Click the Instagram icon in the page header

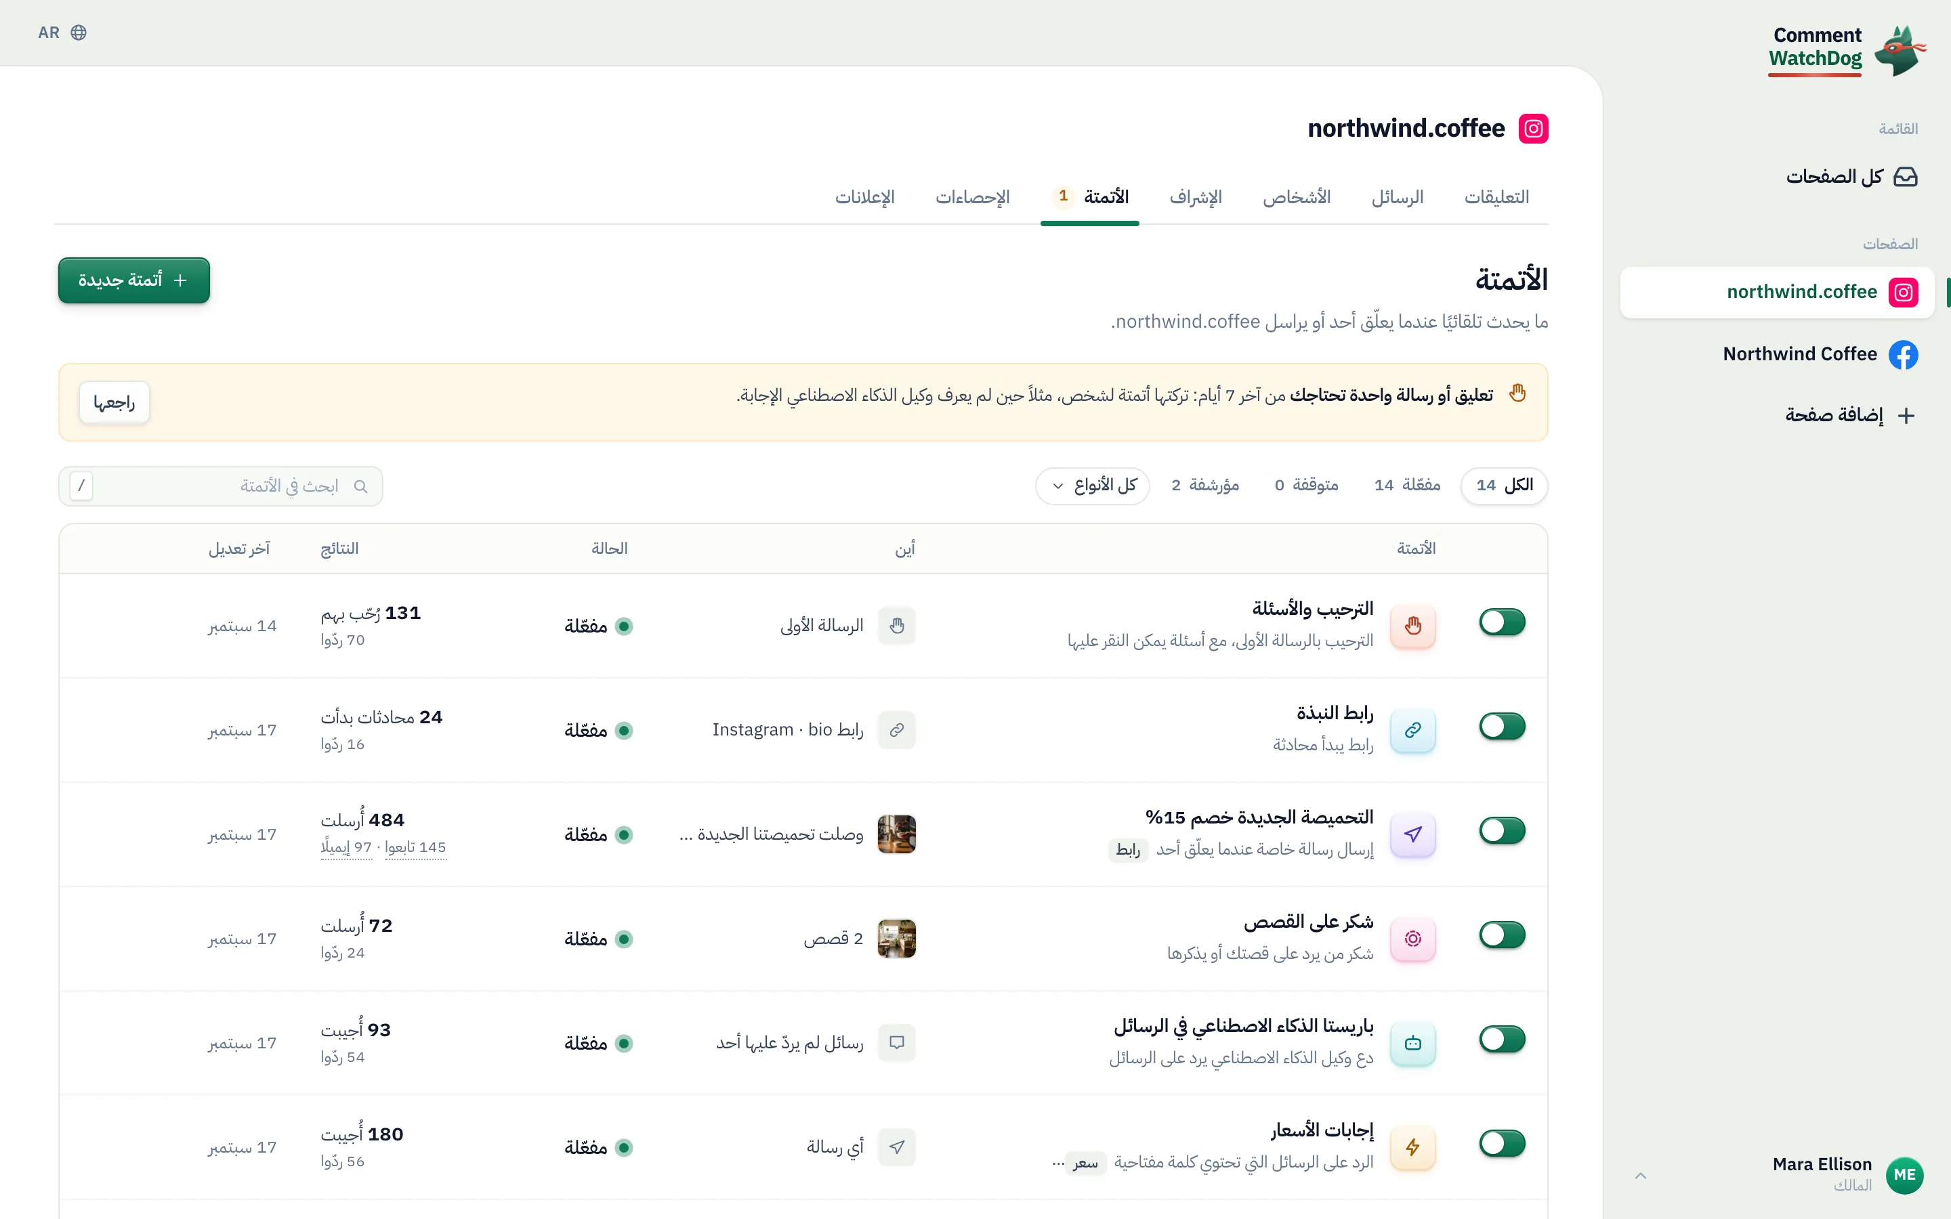pyautogui.click(x=1534, y=128)
